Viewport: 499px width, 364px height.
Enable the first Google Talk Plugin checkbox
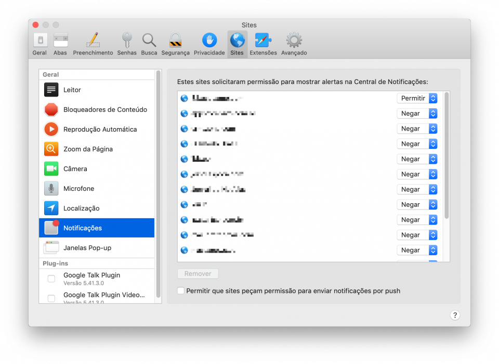[x=51, y=279]
